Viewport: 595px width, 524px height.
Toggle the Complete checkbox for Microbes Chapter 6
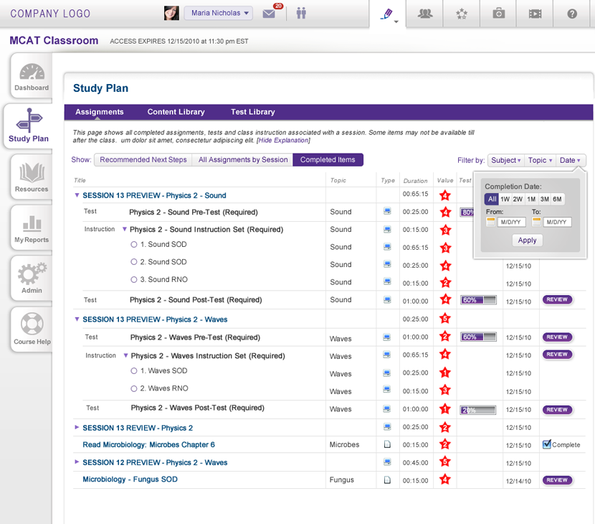tap(546, 444)
